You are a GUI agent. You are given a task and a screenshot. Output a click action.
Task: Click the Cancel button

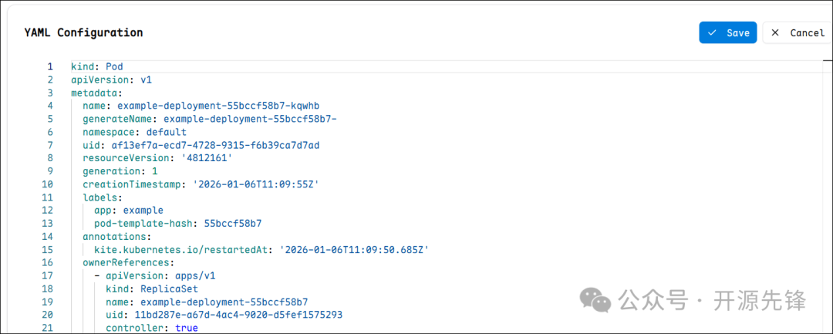click(798, 32)
